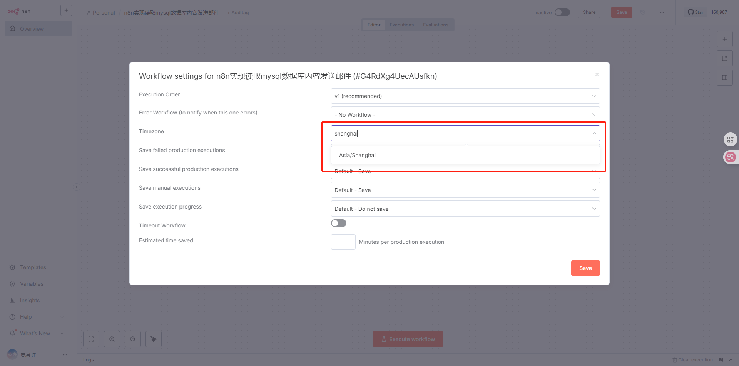This screenshot has width=739, height=366.
Task: Click the zoom out canvas icon
Action: [x=133, y=339]
